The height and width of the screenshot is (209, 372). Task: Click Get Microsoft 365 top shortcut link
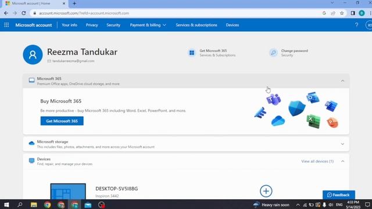213,51
